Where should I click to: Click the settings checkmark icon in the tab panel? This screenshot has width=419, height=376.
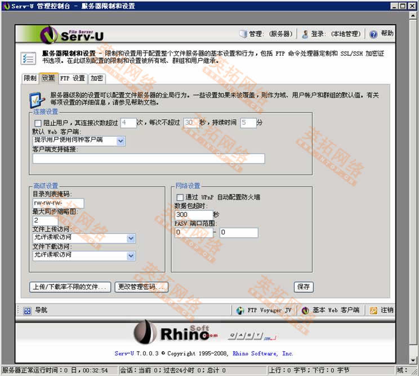point(37,100)
